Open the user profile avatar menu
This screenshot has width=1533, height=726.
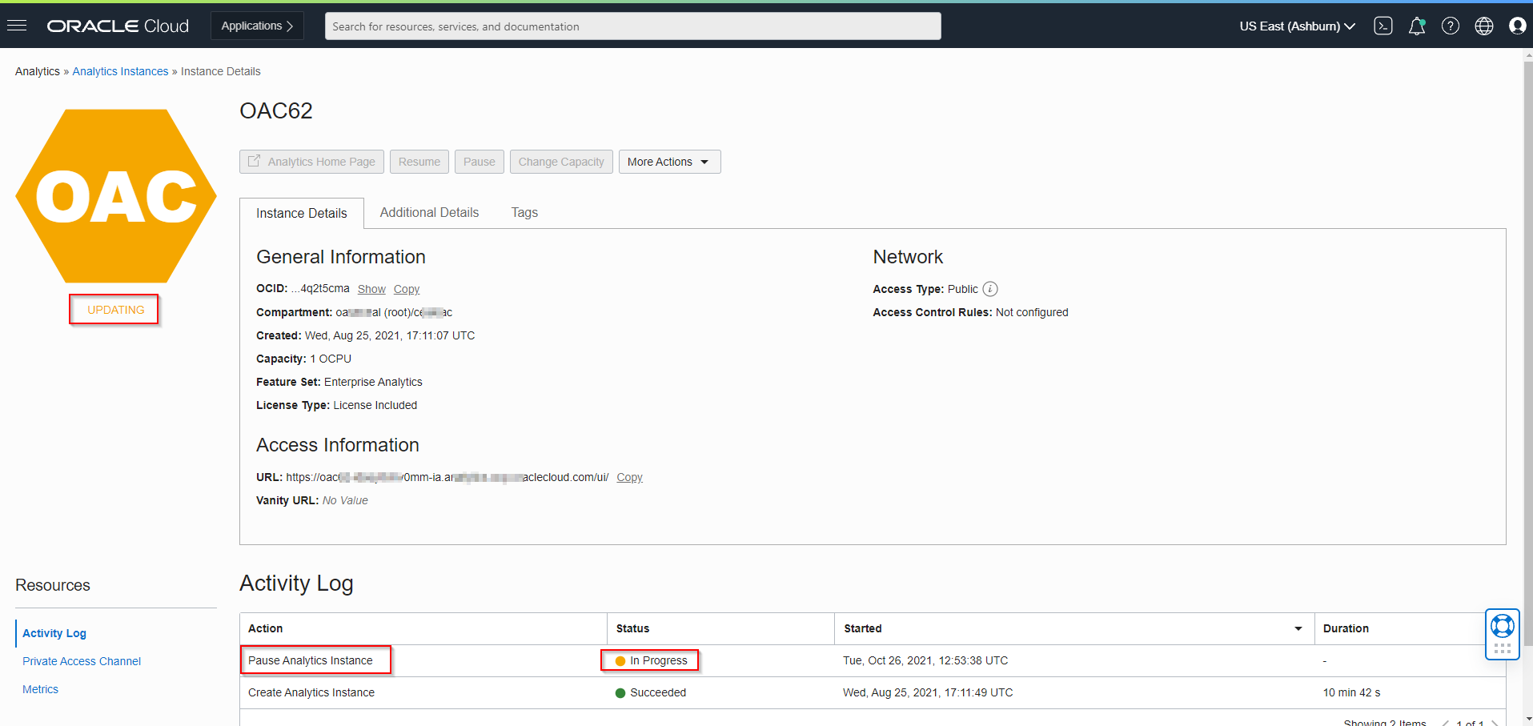coord(1517,26)
